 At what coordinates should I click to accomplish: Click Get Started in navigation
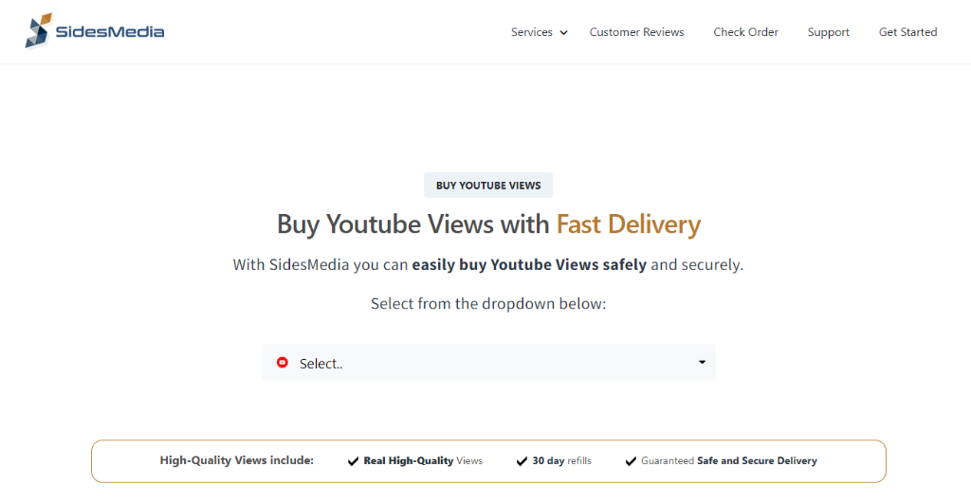[907, 32]
